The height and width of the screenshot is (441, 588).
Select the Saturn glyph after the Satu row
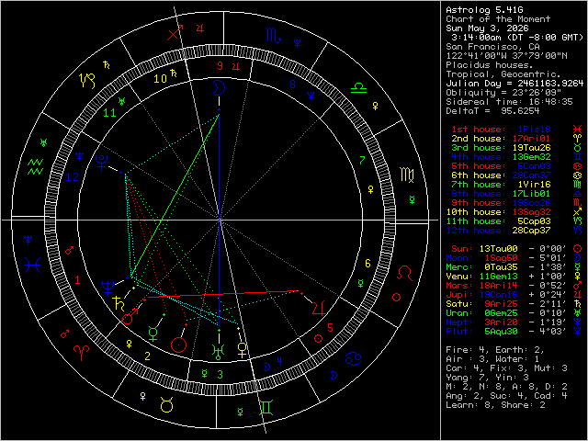(x=578, y=304)
